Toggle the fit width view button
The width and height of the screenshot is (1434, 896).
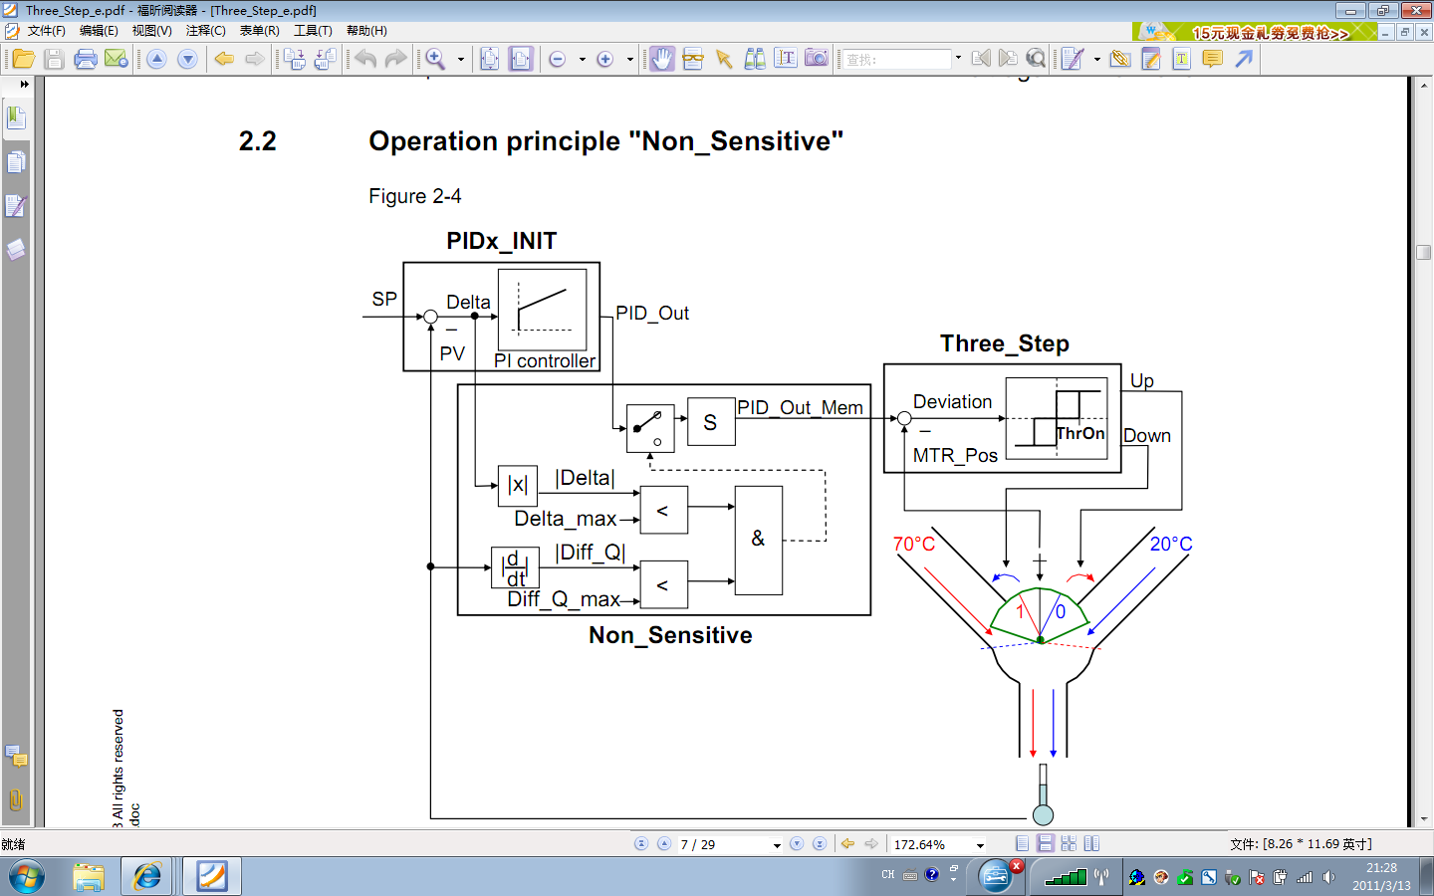coord(521,59)
